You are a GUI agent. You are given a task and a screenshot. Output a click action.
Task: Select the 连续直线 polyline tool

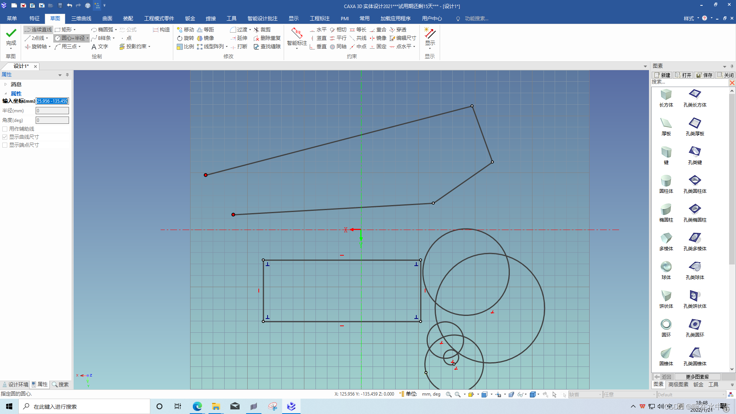(x=38, y=30)
